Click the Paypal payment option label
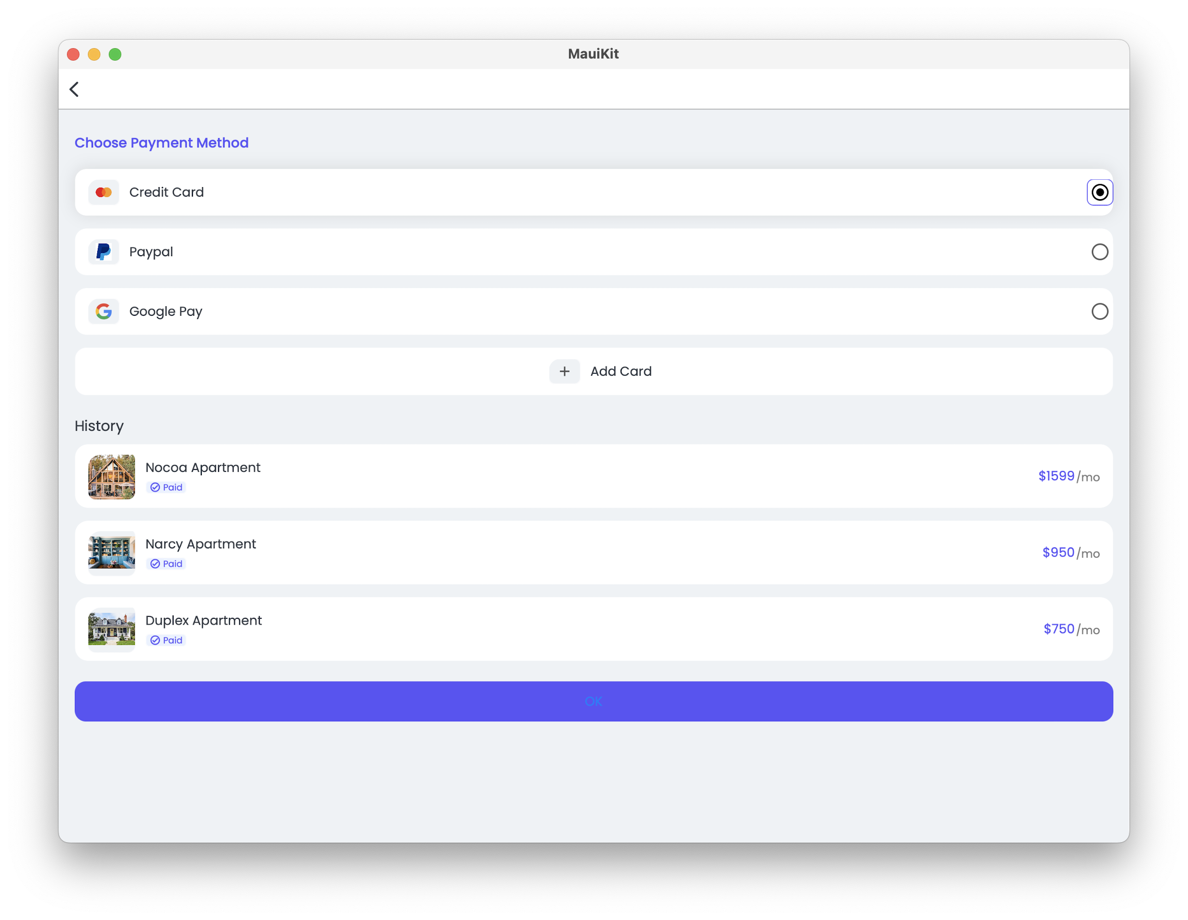1188x920 pixels. [151, 252]
